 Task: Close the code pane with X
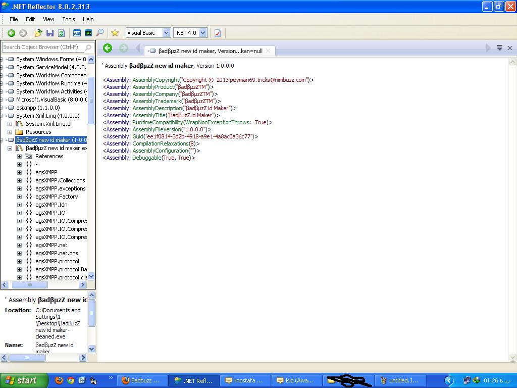pos(510,48)
